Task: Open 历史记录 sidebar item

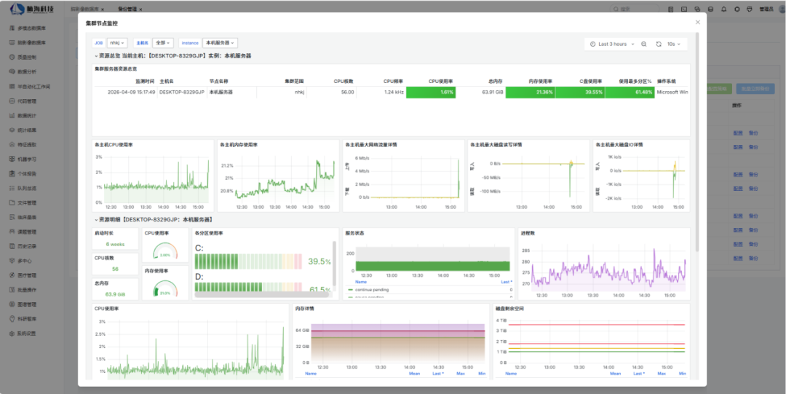Action: click(27, 247)
